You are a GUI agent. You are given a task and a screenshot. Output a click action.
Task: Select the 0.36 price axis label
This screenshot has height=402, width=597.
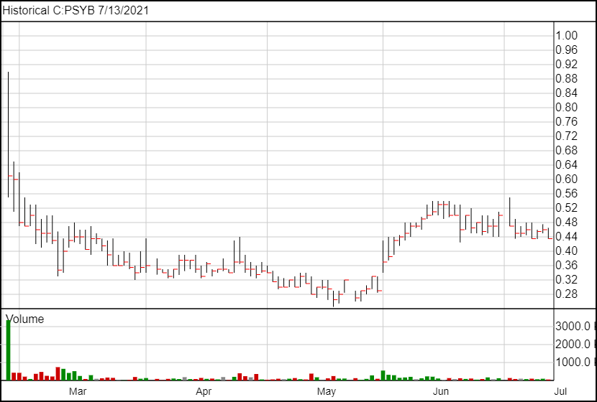point(567,265)
